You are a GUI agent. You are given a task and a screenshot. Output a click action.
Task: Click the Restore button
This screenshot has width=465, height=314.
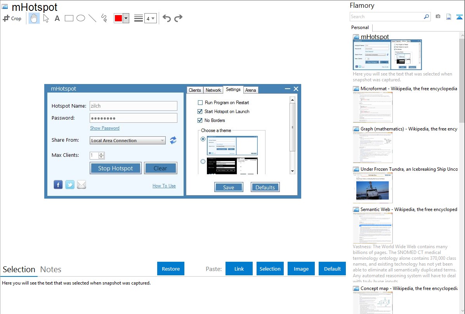click(x=170, y=269)
